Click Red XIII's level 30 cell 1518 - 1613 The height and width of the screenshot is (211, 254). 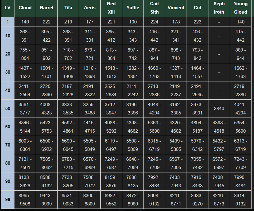111,72
